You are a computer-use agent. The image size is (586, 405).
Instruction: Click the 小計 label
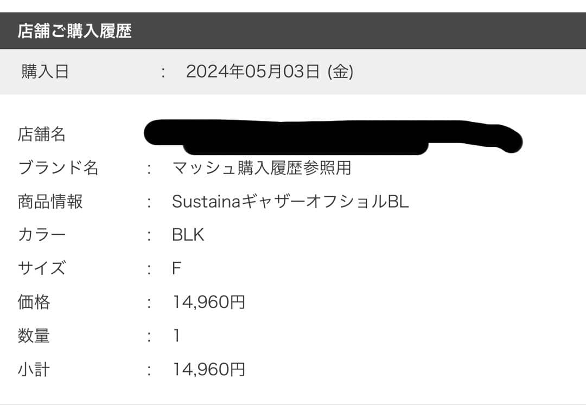pos(34,369)
